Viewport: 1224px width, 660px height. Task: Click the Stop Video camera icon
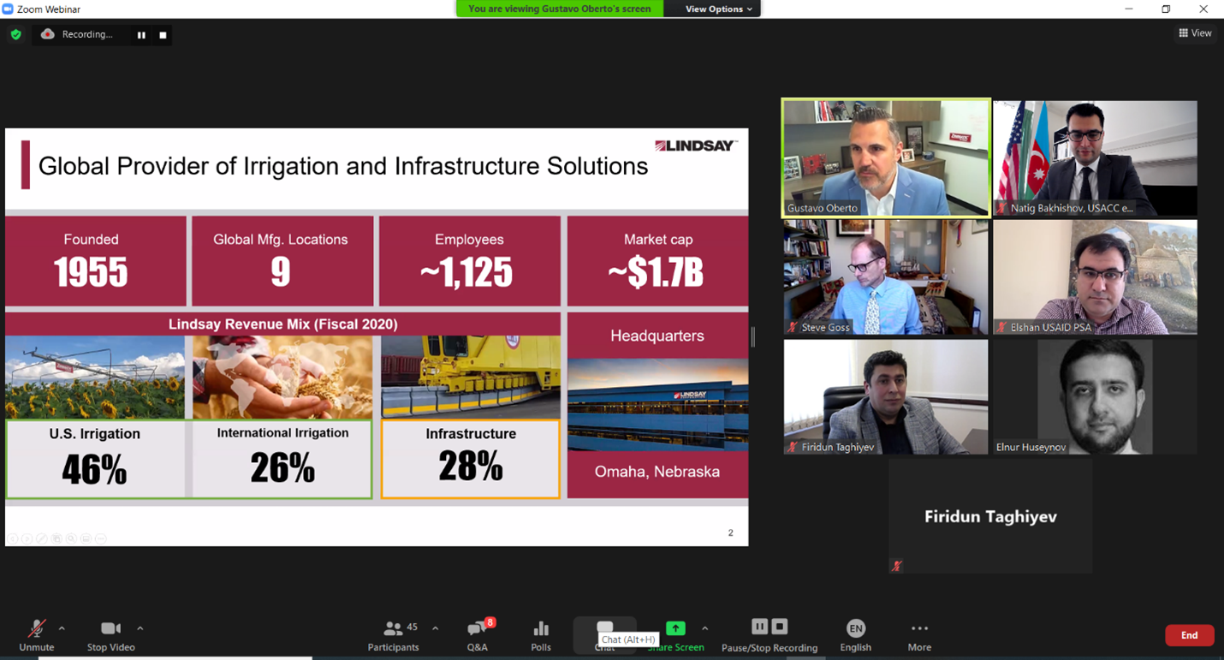point(110,628)
